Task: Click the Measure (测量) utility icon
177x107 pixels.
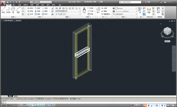Action: click(x=149, y=10)
